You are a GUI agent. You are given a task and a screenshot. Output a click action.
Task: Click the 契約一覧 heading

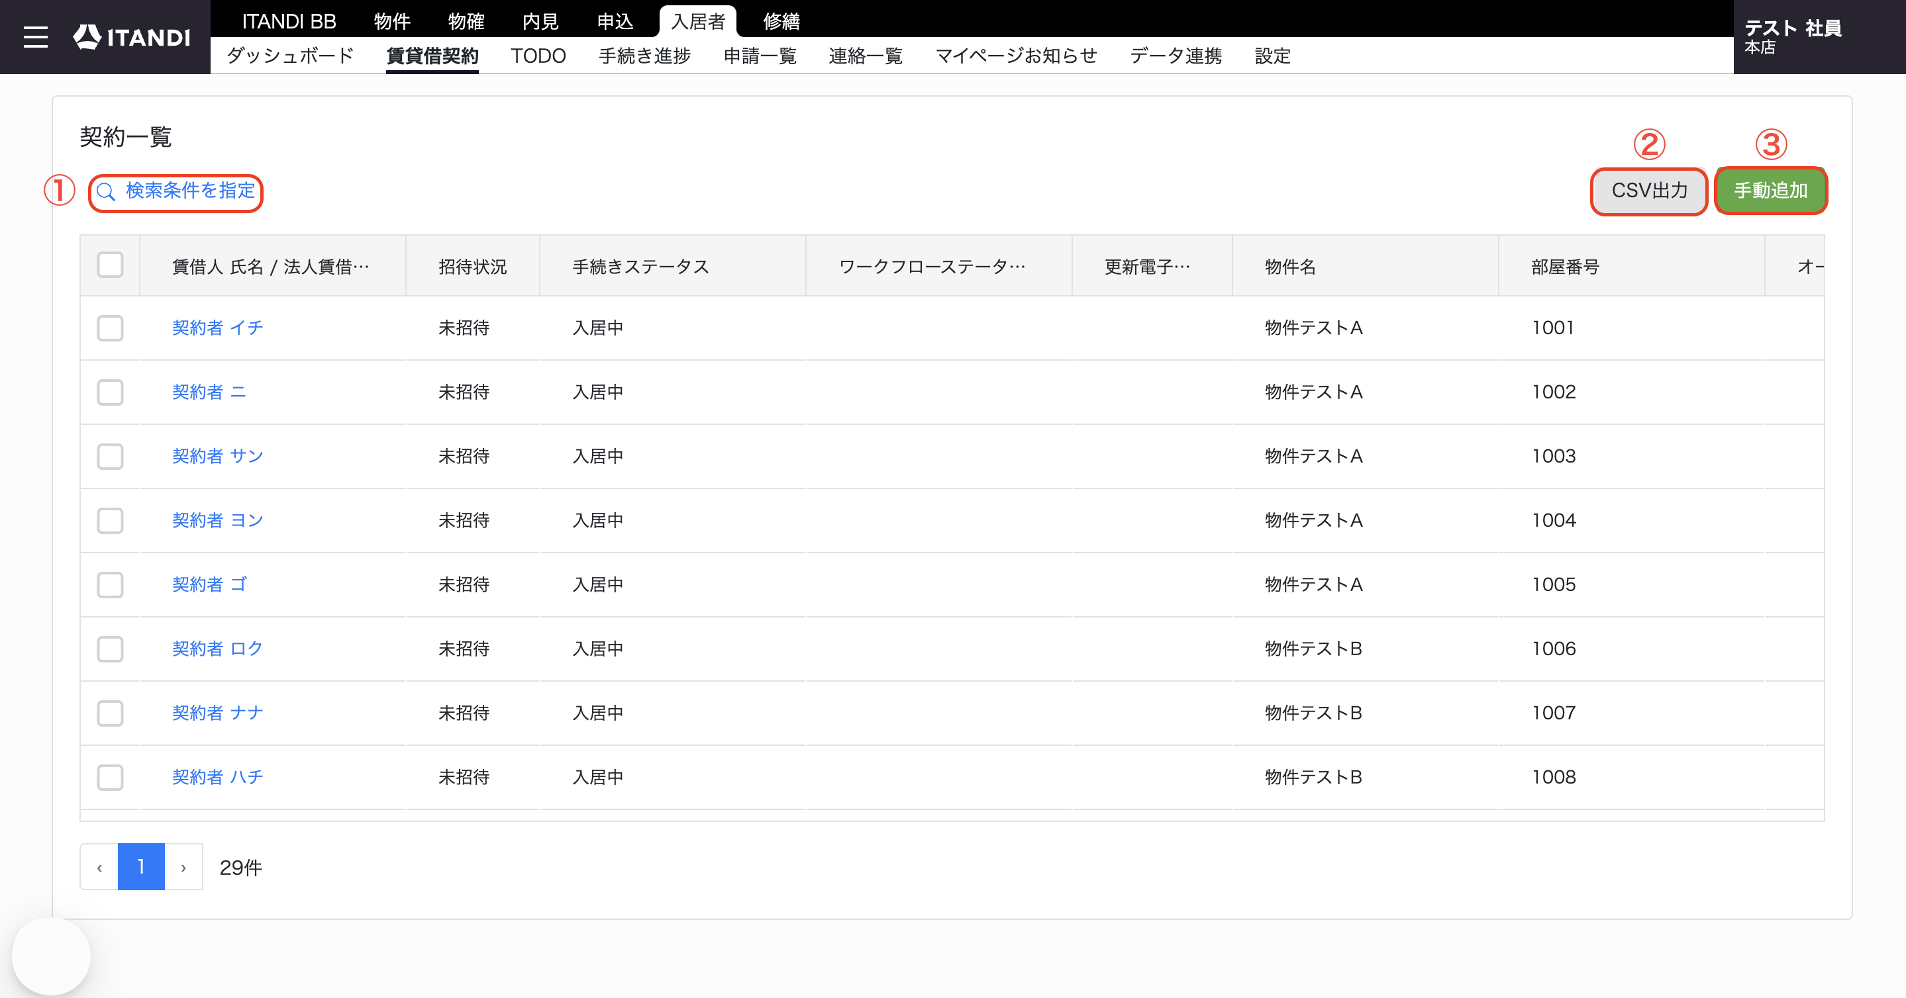(126, 137)
